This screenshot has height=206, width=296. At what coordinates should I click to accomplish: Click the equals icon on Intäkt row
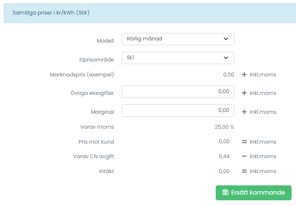click(244, 171)
